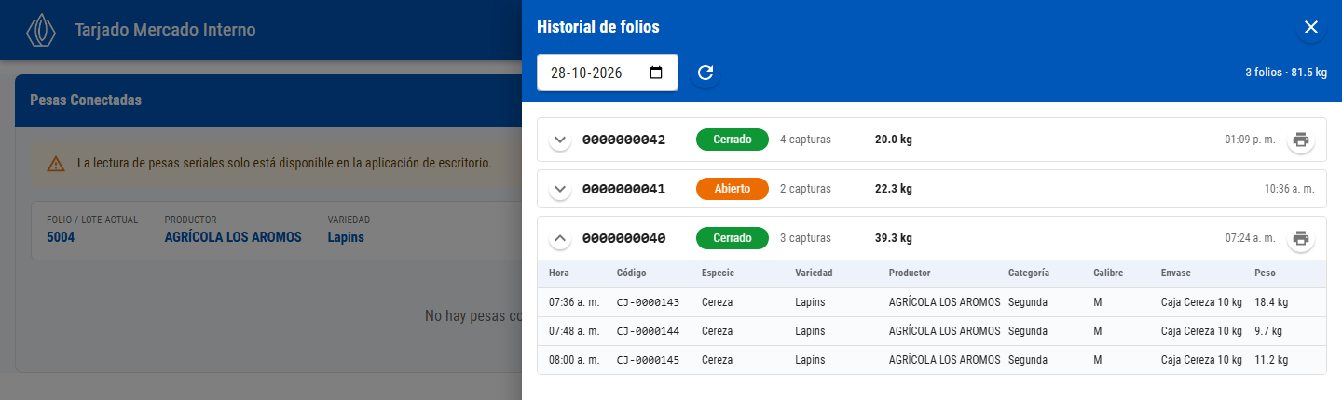Click the Lapins variety value in main window
Screen dimensions: 1342x400
click(346, 237)
